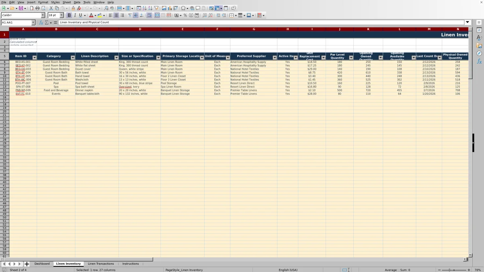Insert comment icon in toolbar
484x272 pixels.
[198, 8]
